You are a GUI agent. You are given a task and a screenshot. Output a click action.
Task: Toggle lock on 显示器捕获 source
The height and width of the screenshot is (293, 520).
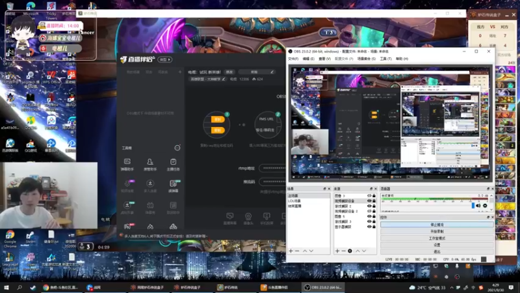pyautogui.click(x=374, y=227)
